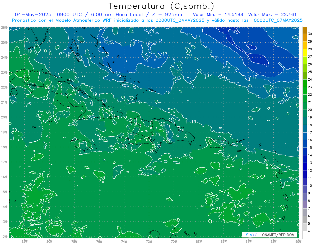Click the 0000UTC_04MAY2025 initialization text
This screenshot has width=317, height=245.
180,20
